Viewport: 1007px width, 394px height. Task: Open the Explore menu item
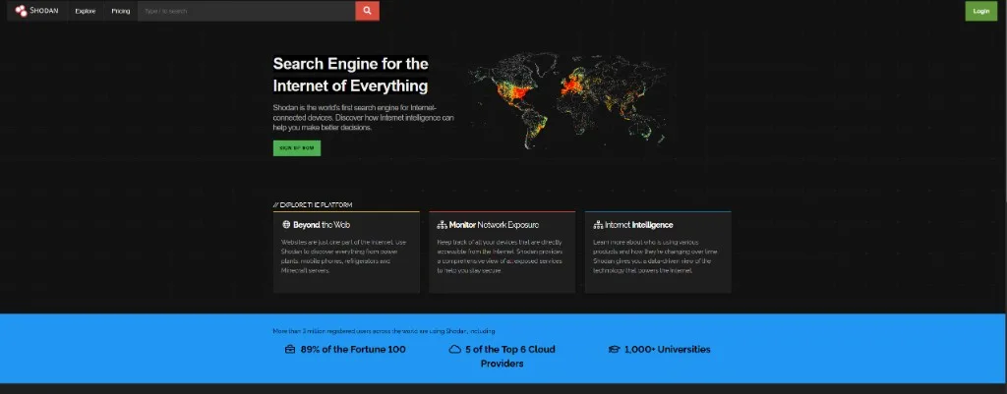pos(85,11)
